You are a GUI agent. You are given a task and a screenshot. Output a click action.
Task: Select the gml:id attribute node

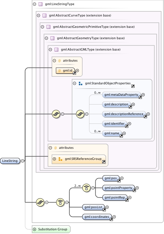click(x=65, y=70)
